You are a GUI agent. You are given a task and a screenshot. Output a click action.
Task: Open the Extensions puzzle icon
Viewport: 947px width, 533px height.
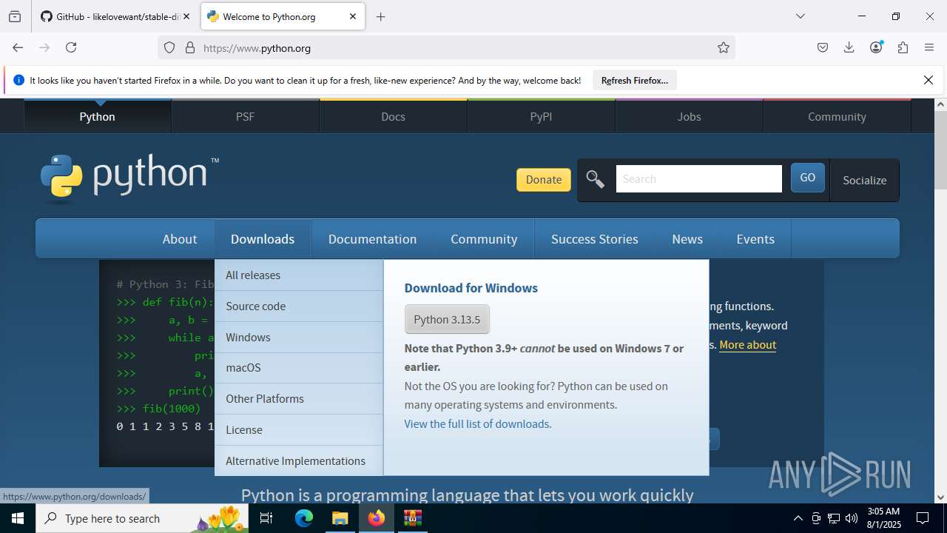coord(903,47)
